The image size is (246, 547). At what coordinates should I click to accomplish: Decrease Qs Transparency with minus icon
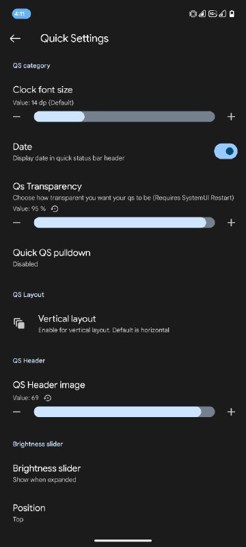coord(16,223)
